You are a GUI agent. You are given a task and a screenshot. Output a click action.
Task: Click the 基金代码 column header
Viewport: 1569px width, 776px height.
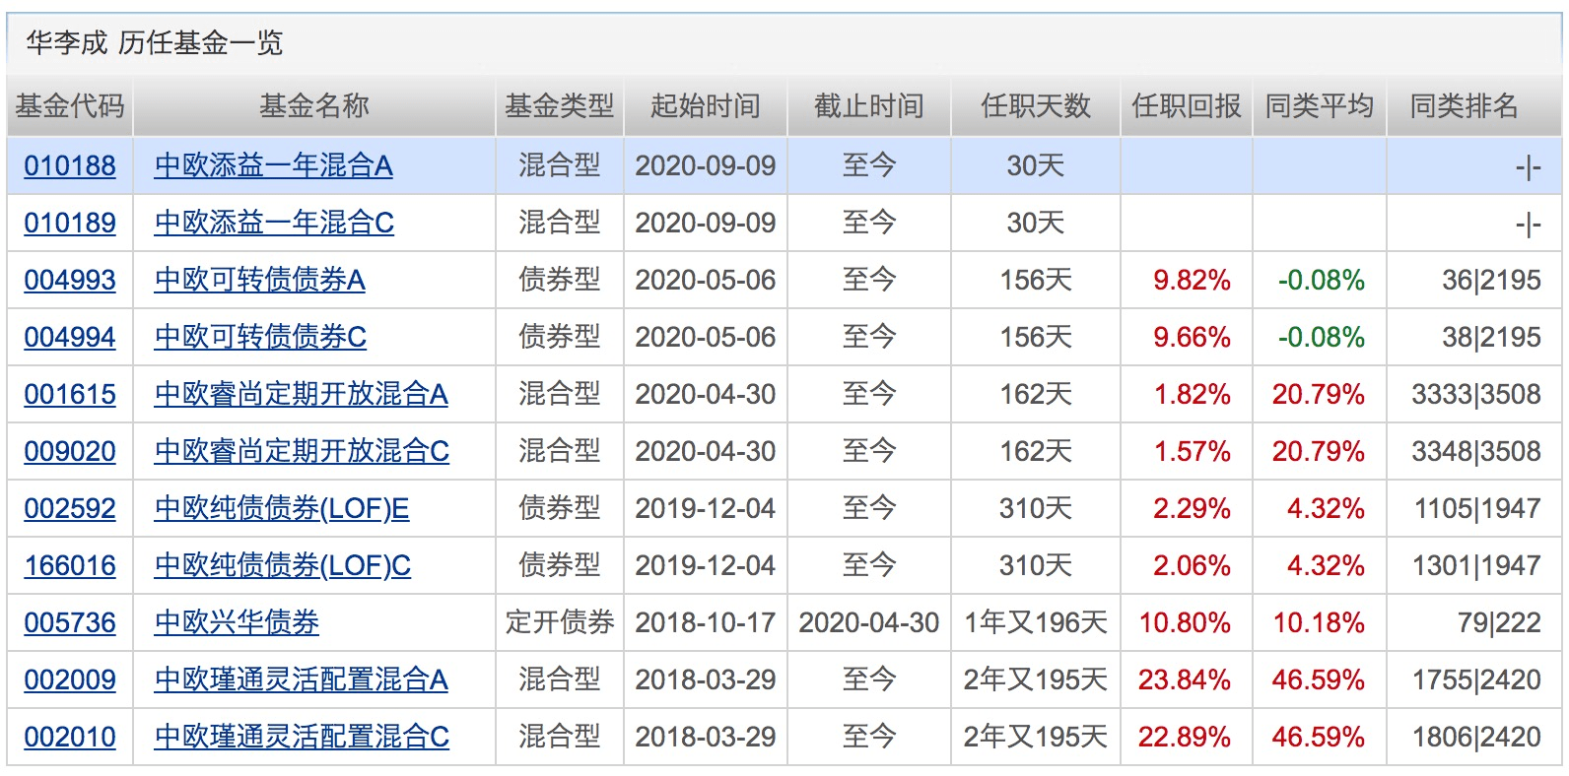click(x=70, y=105)
